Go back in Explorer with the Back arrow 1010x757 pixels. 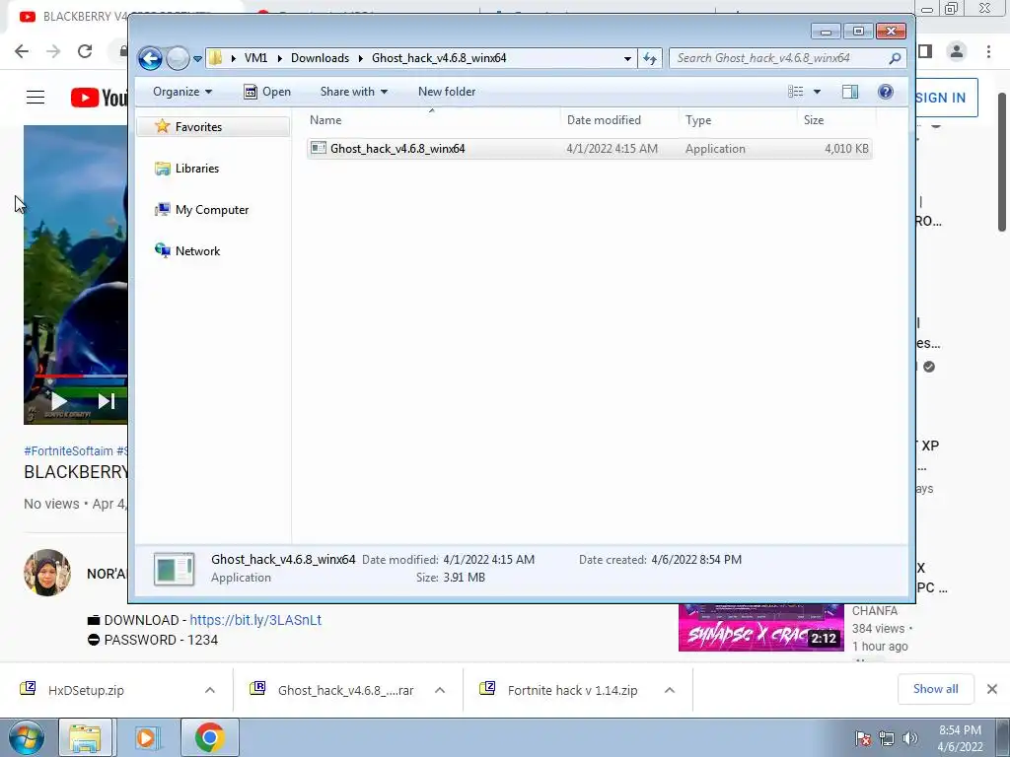point(150,58)
